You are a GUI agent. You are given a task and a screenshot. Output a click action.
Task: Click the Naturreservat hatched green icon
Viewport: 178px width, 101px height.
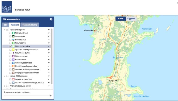coord(13,43)
